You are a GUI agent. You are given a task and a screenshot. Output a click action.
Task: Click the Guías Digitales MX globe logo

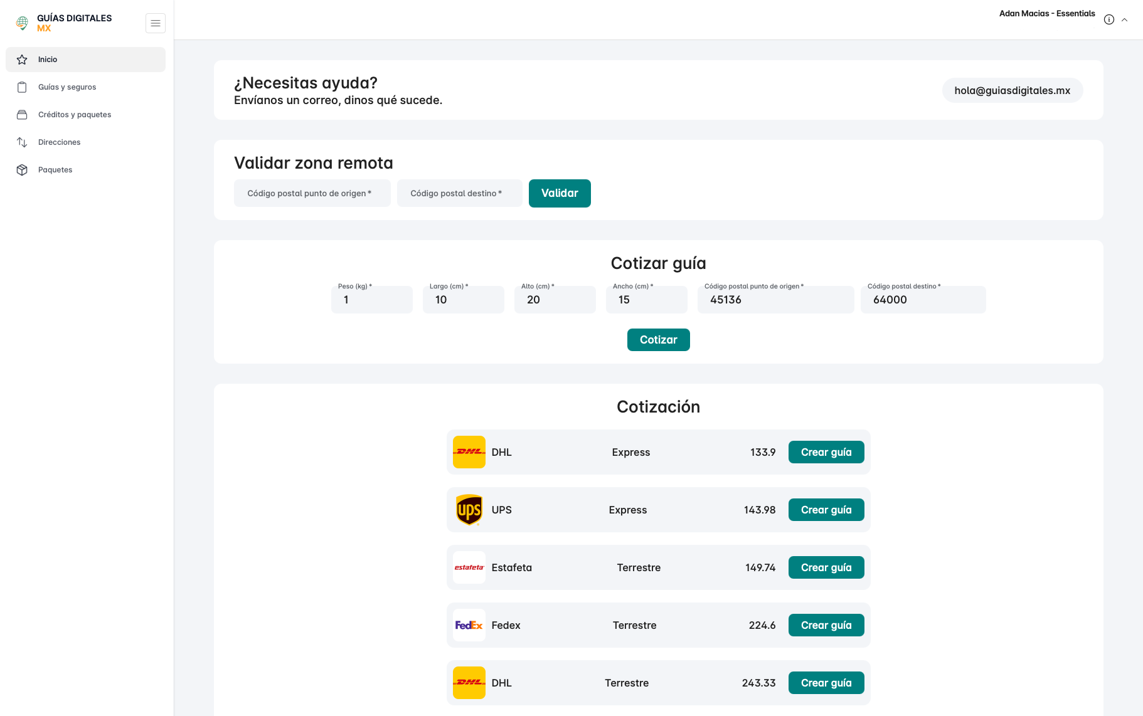point(23,23)
